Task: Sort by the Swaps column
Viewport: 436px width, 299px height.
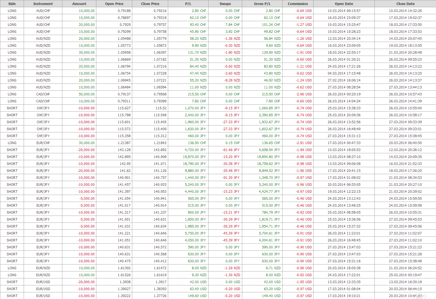Action: coord(225,4)
